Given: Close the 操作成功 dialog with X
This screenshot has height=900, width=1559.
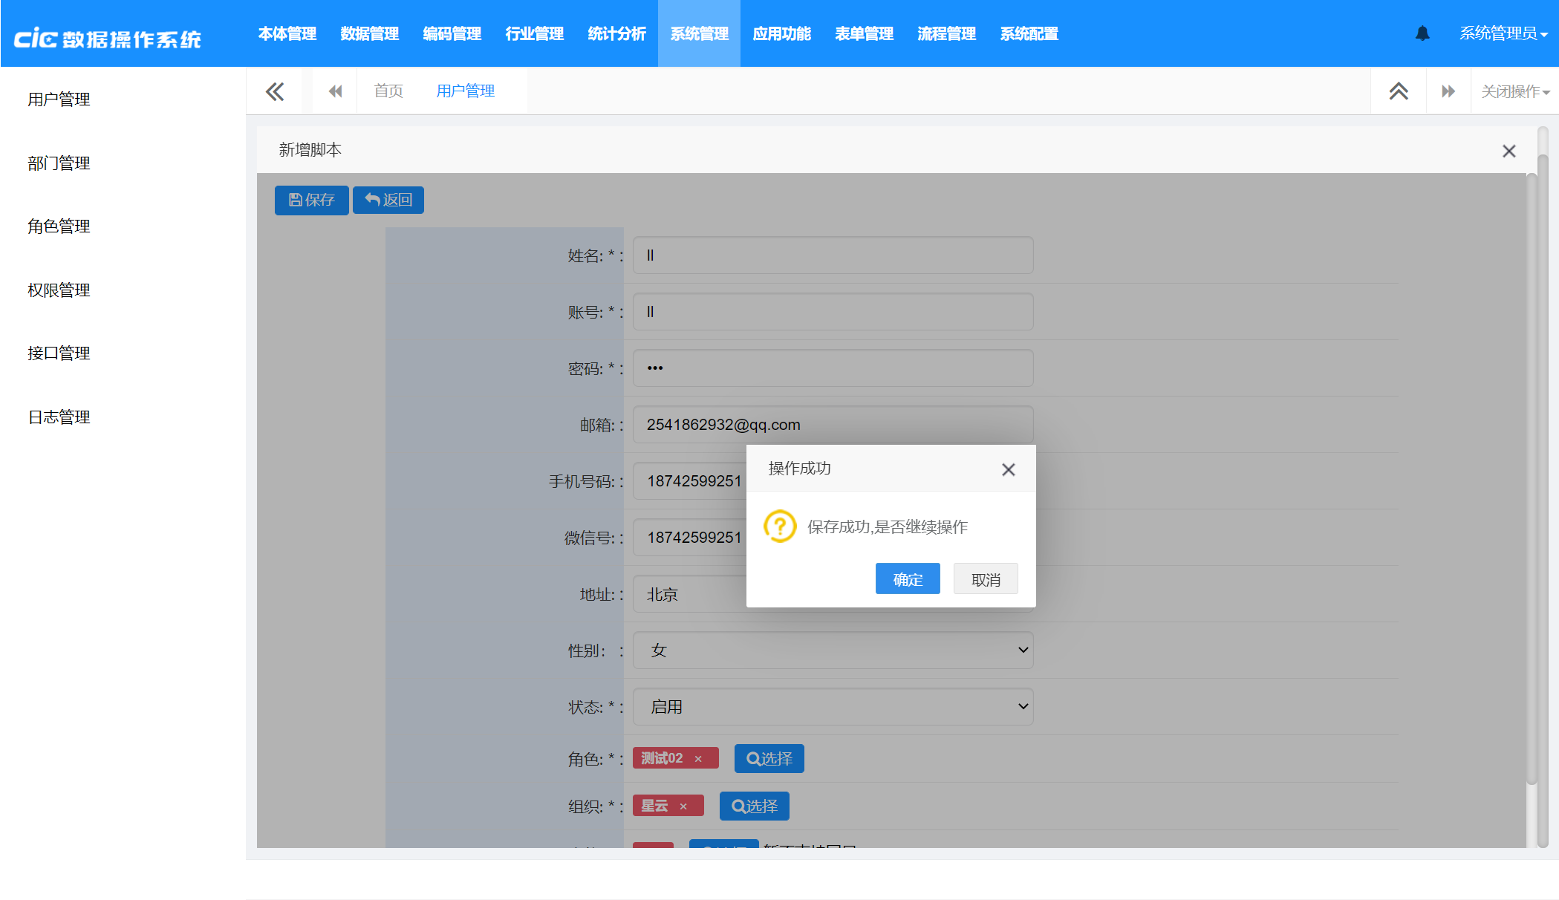Looking at the screenshot, I should tap(1008, 469).
